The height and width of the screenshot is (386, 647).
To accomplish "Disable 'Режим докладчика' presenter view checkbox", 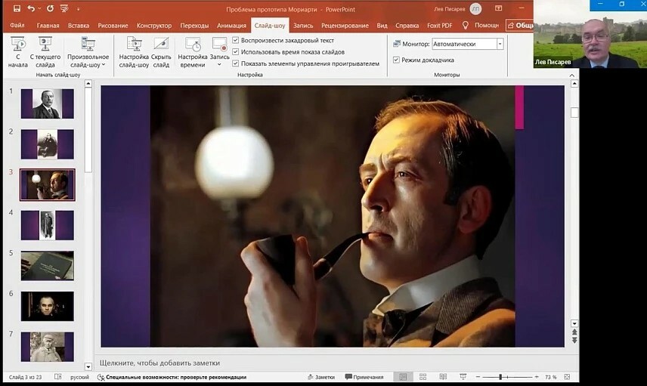I will [x=397, y=60].
